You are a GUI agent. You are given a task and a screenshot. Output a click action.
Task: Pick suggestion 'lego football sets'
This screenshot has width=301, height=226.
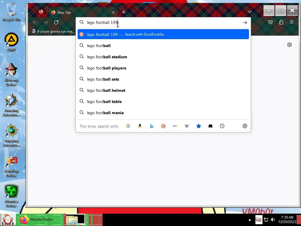(163, 79)
